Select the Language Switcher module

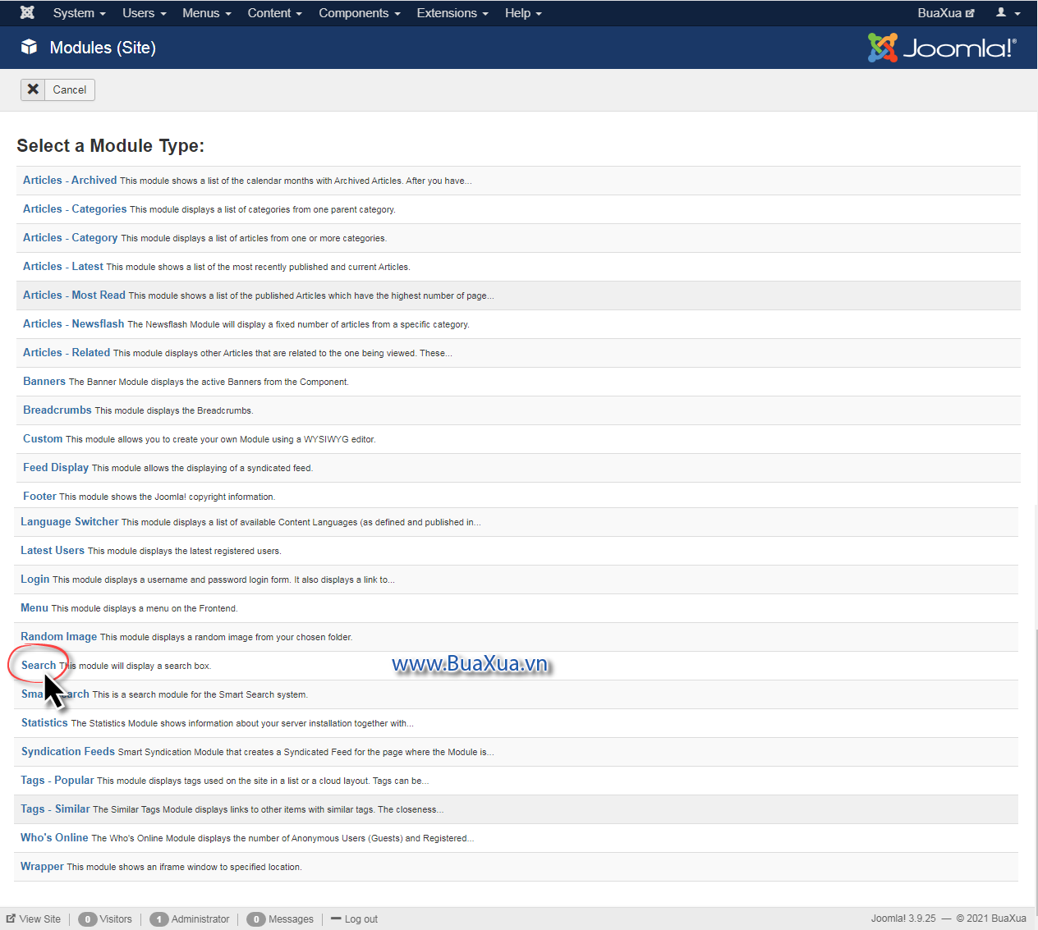tap(70, 521)
